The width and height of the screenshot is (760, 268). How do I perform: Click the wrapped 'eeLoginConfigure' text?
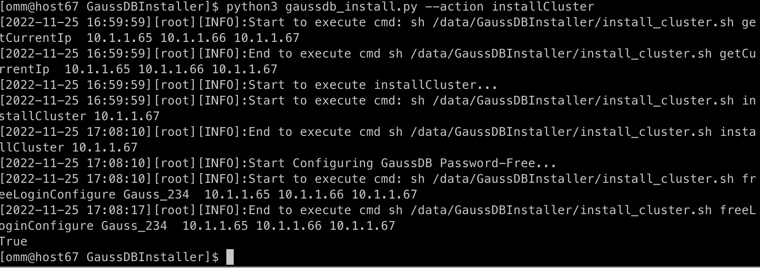(58, 194)
